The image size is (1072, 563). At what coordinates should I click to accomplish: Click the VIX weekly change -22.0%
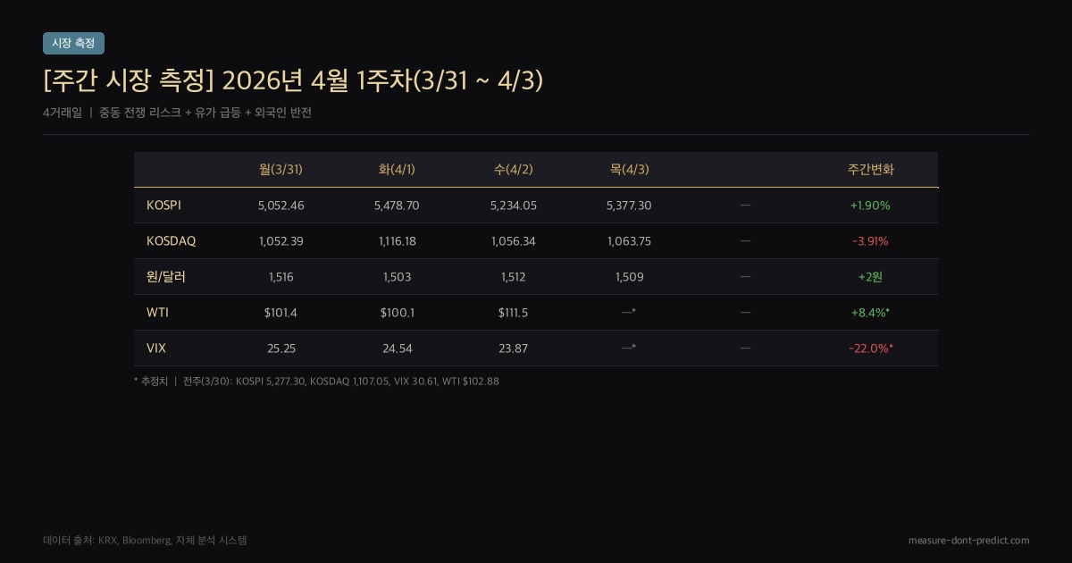click(x=870, y=349)
